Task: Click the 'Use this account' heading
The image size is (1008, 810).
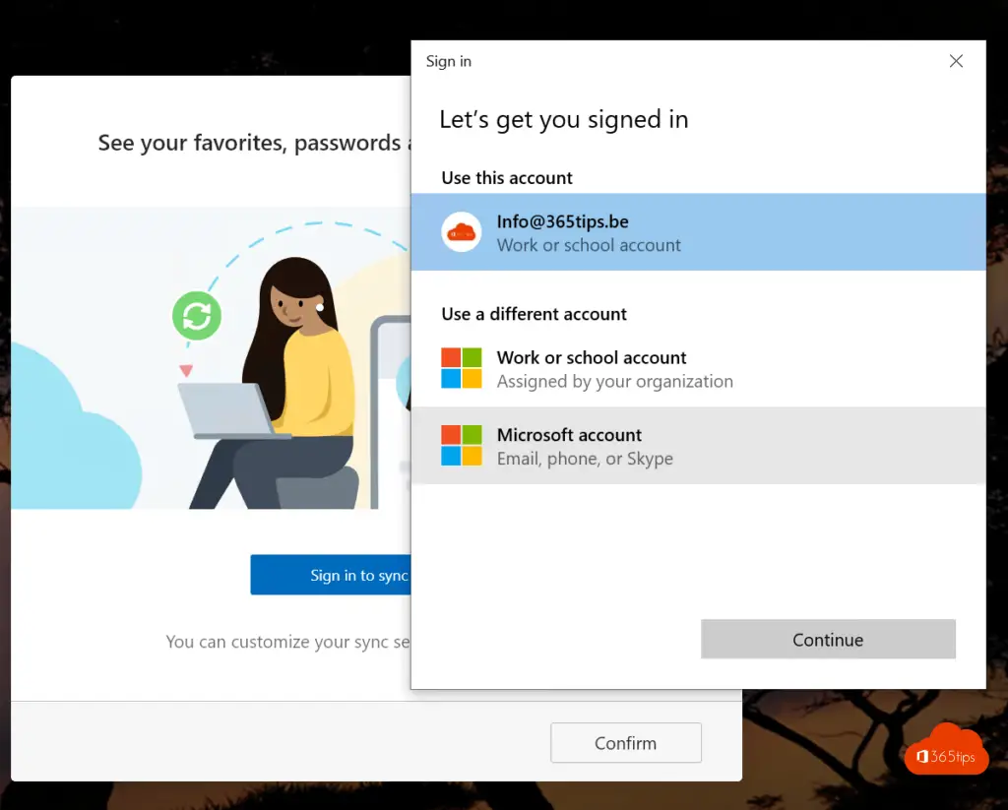Action: click(507, 178)
